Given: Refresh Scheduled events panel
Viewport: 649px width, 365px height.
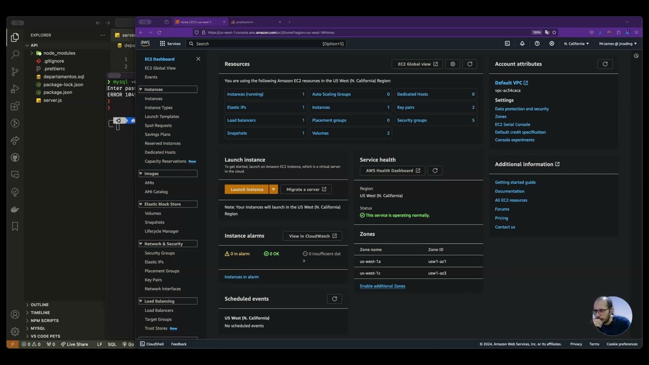Looking at the screenshot, I should [335, 299].
